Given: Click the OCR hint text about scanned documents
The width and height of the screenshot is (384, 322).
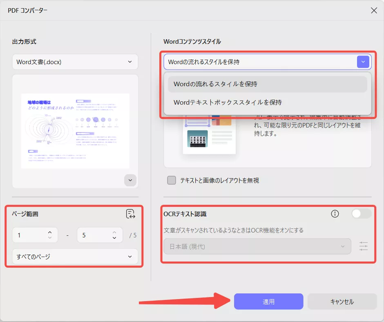Looking at the screenshot, I should tap(234, 230).
